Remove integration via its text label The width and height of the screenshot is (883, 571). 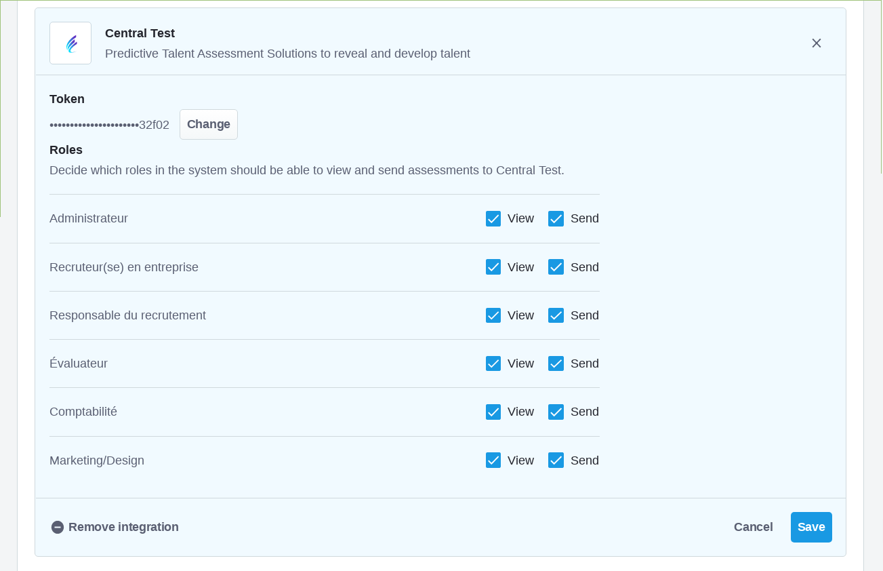(x=123, y=527)
